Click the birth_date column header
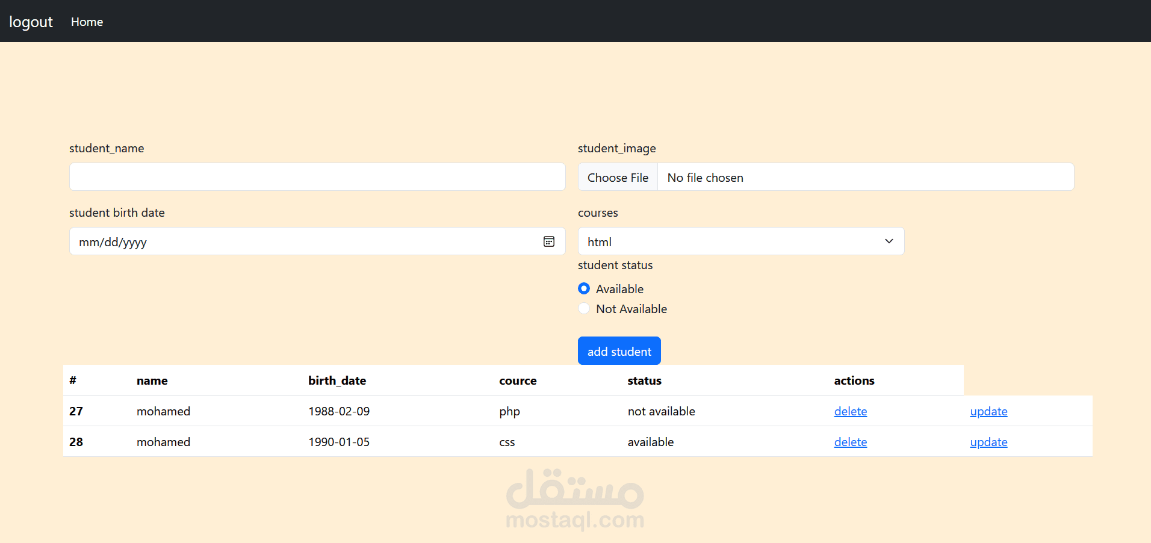1151x543 pixels. pos(337,380)
